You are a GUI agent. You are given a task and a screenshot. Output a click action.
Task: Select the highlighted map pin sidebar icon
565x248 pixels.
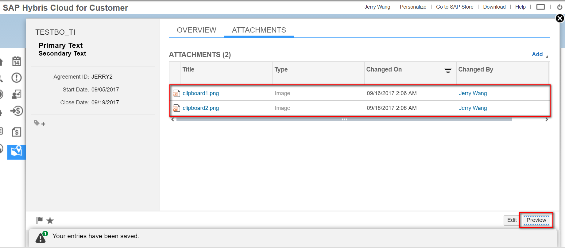coord(17,152)
